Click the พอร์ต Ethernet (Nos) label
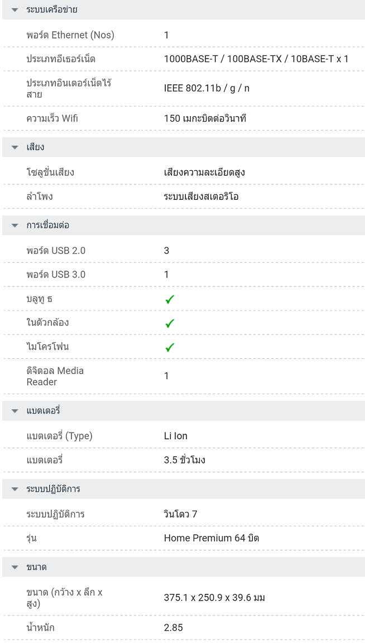 click(70, 35)
